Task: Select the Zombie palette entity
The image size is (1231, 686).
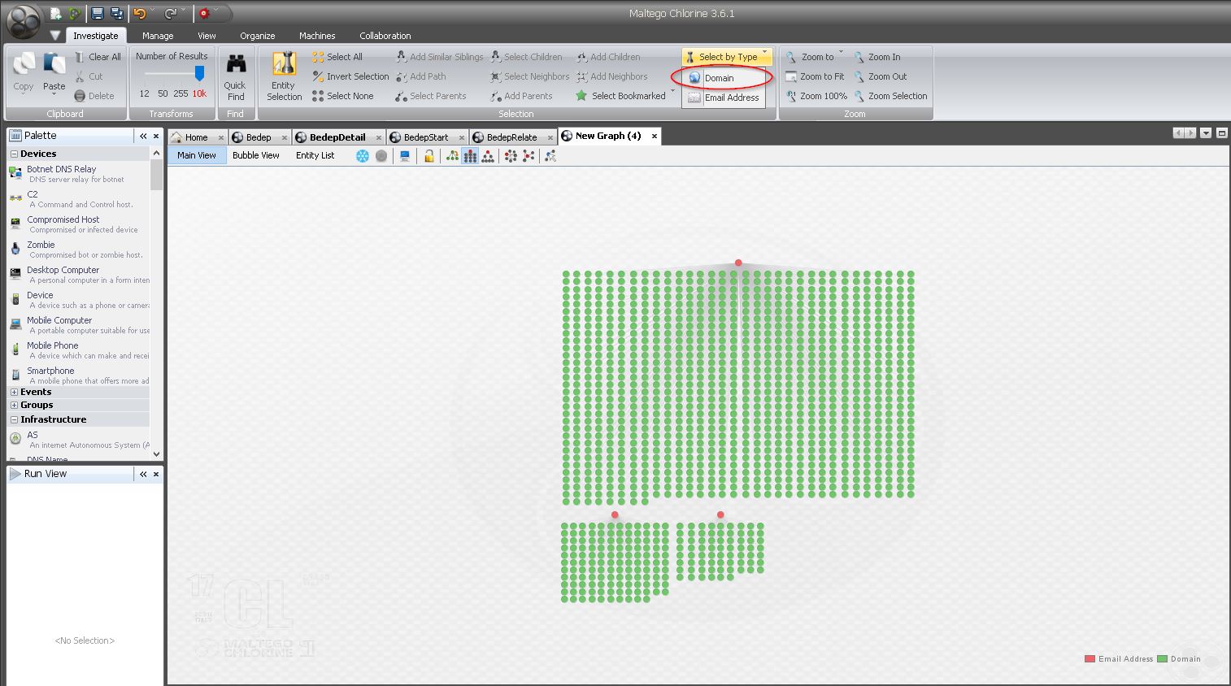Action: (x=78, y=250)
